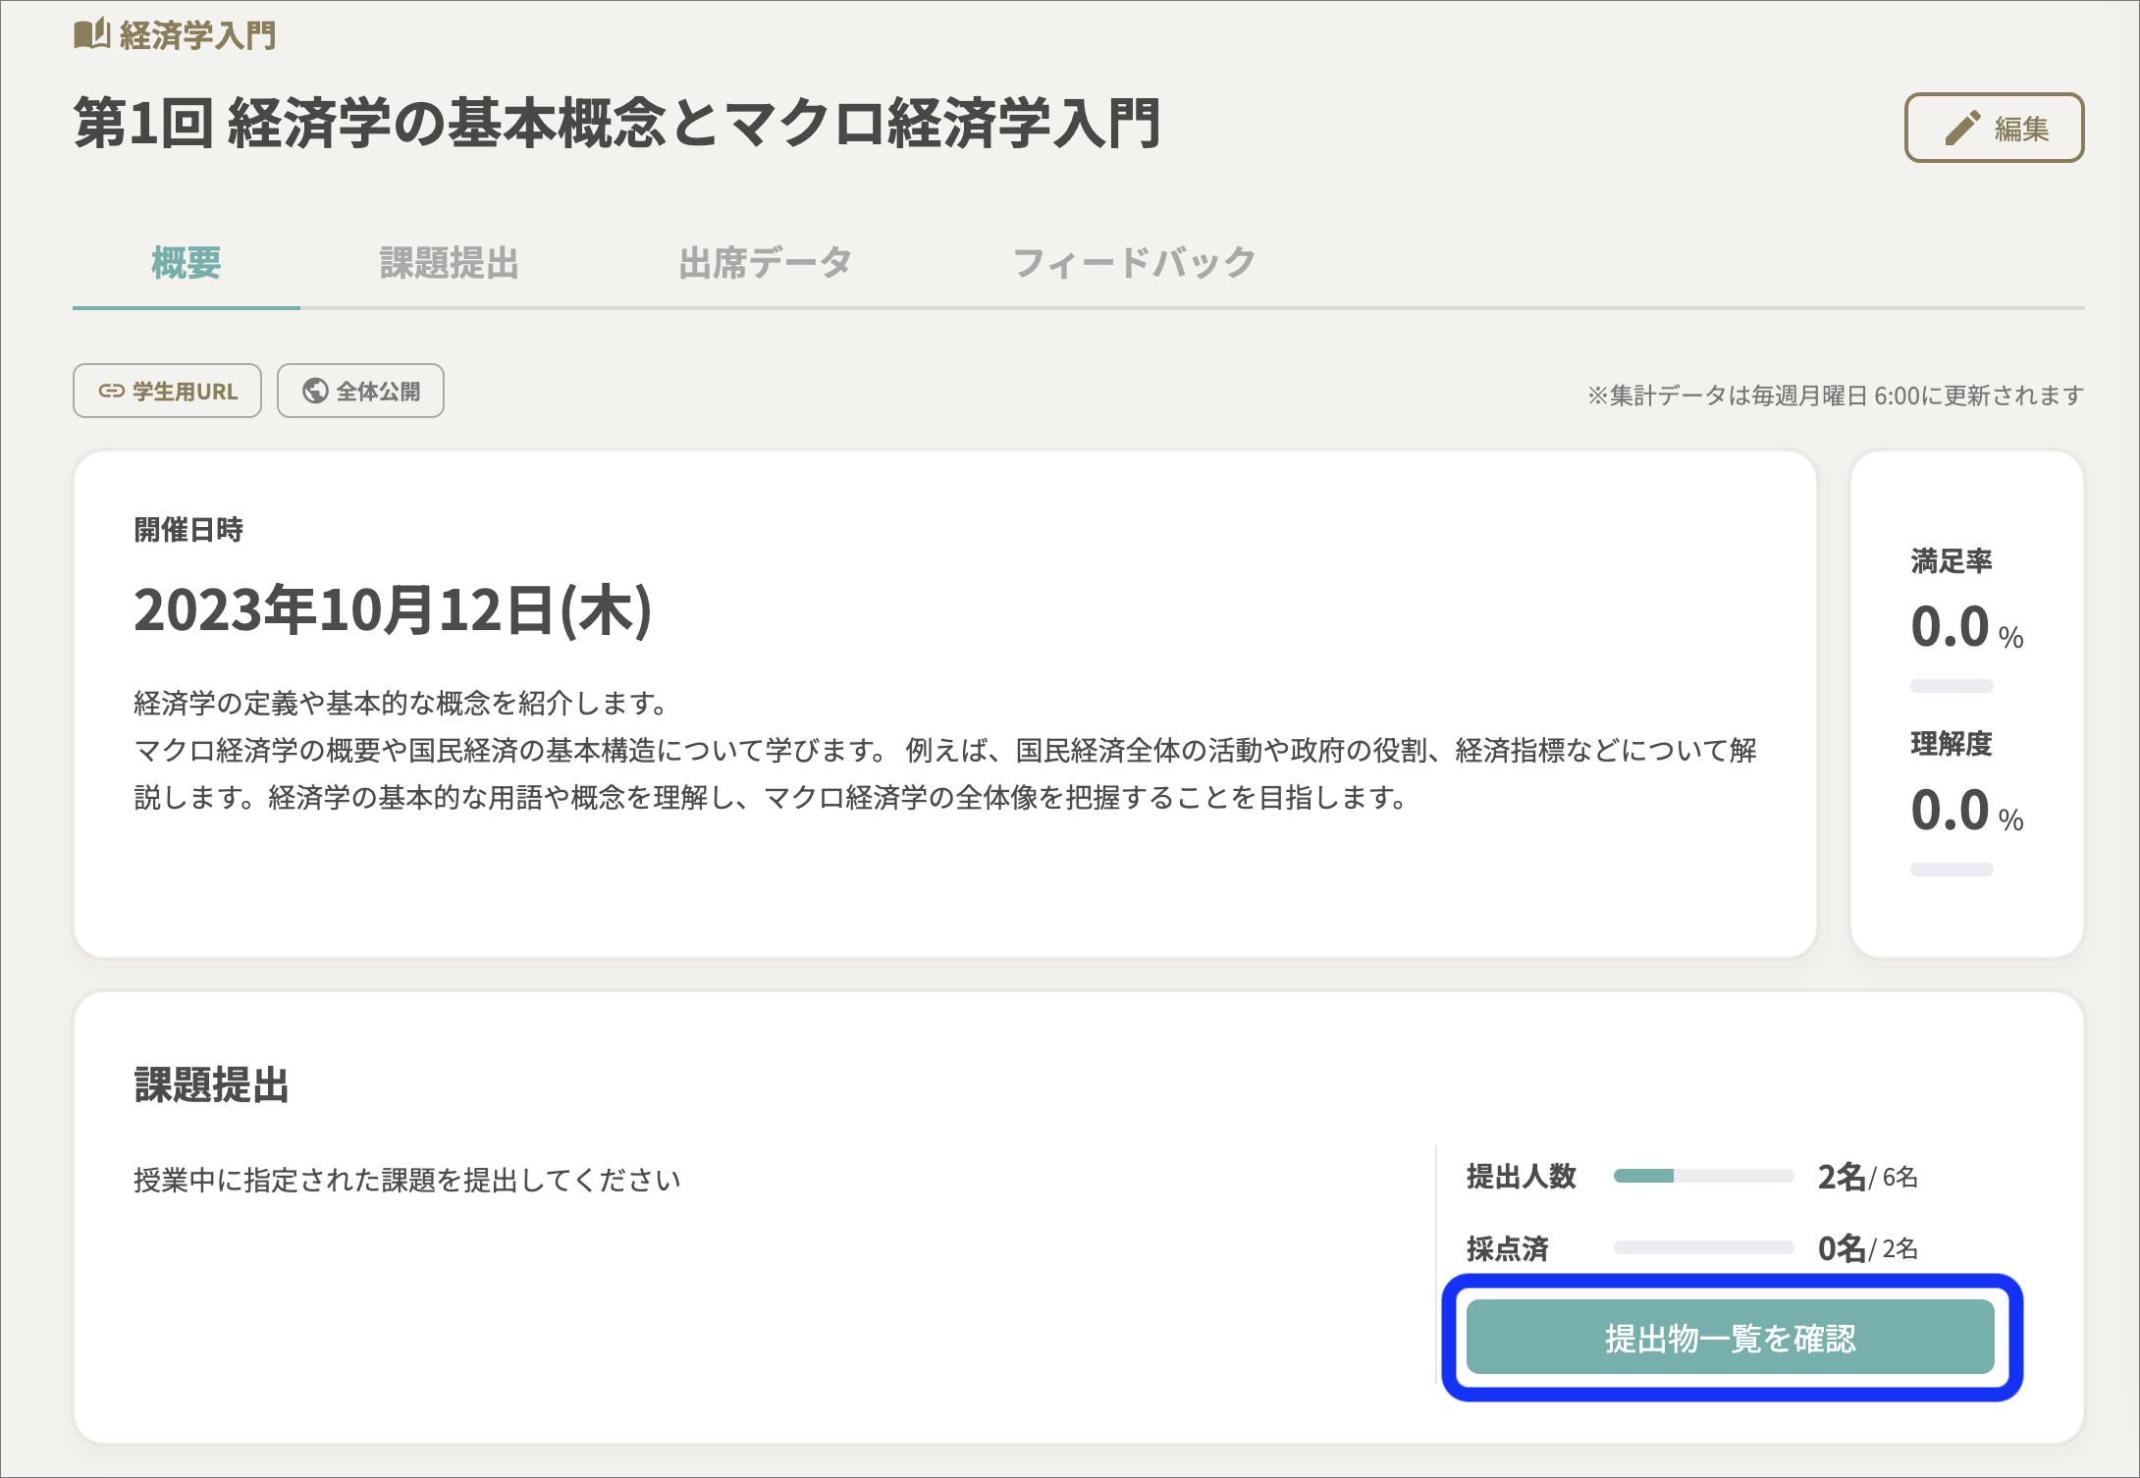Image resolution: width=2140 pixels, height=1478 pixels.
Task: Switch to the 課題提出 tab
Action: tap(449, 263)
